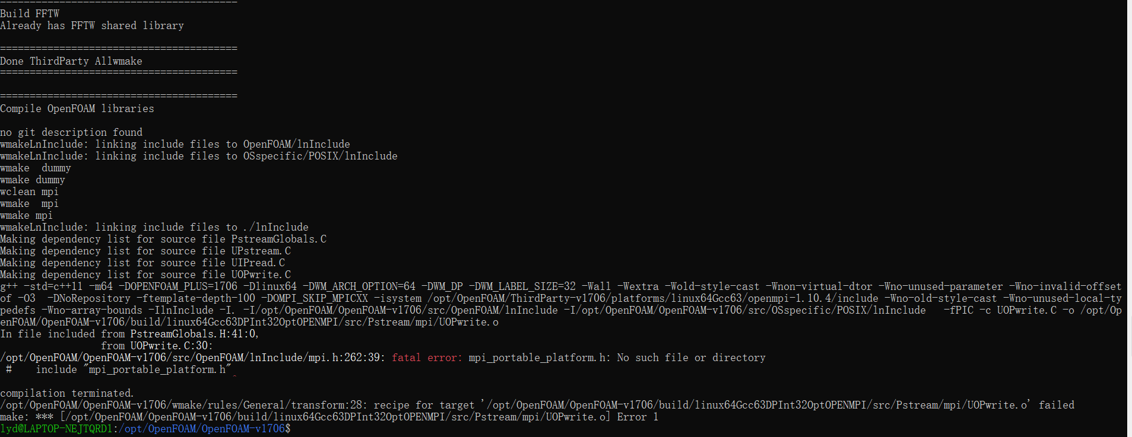1132x437 pixels.
Task: Click the 'Done ThirdParty Allwmake' line
Action: coord(71,61)
